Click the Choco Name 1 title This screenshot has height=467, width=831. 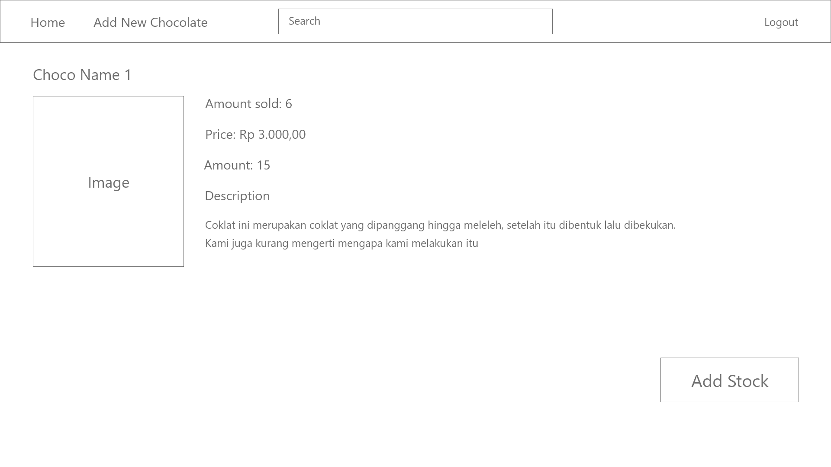click(82, 75)
